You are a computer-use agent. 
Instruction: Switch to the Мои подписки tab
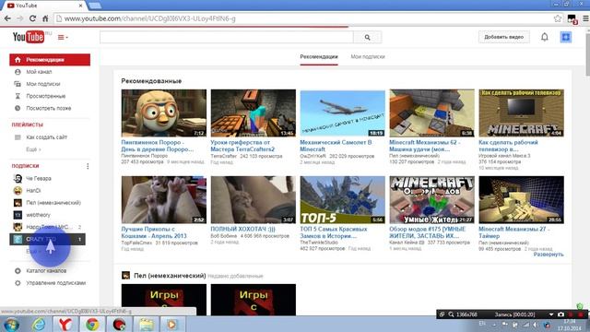click(x=368, y=57)
